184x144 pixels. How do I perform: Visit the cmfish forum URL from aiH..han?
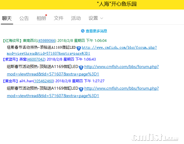coord(121,88)
